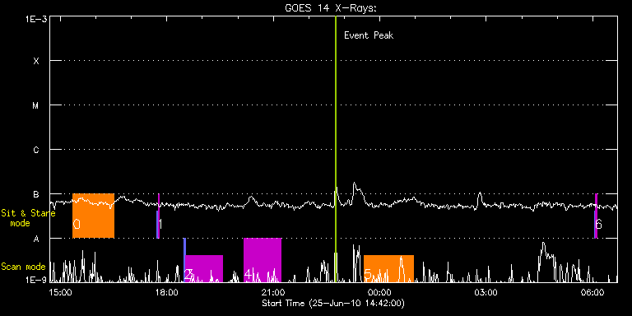Click the 1E-3 upper axis value
The image size is (632, 316).
36,19
